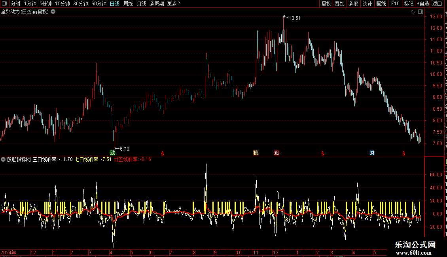The image size is (447, 257).
Task: Switch to 分时 intraday view
Action: 16,4
